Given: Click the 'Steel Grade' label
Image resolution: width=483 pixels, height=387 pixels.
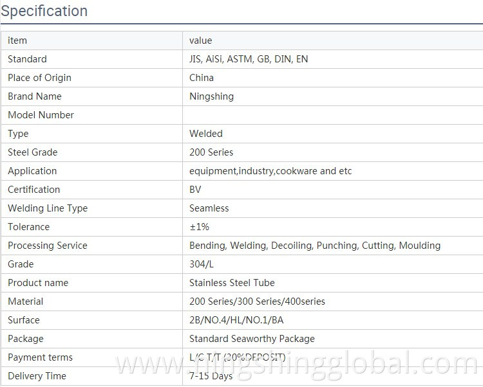Looking at the screenshot, I should (33, 152).
